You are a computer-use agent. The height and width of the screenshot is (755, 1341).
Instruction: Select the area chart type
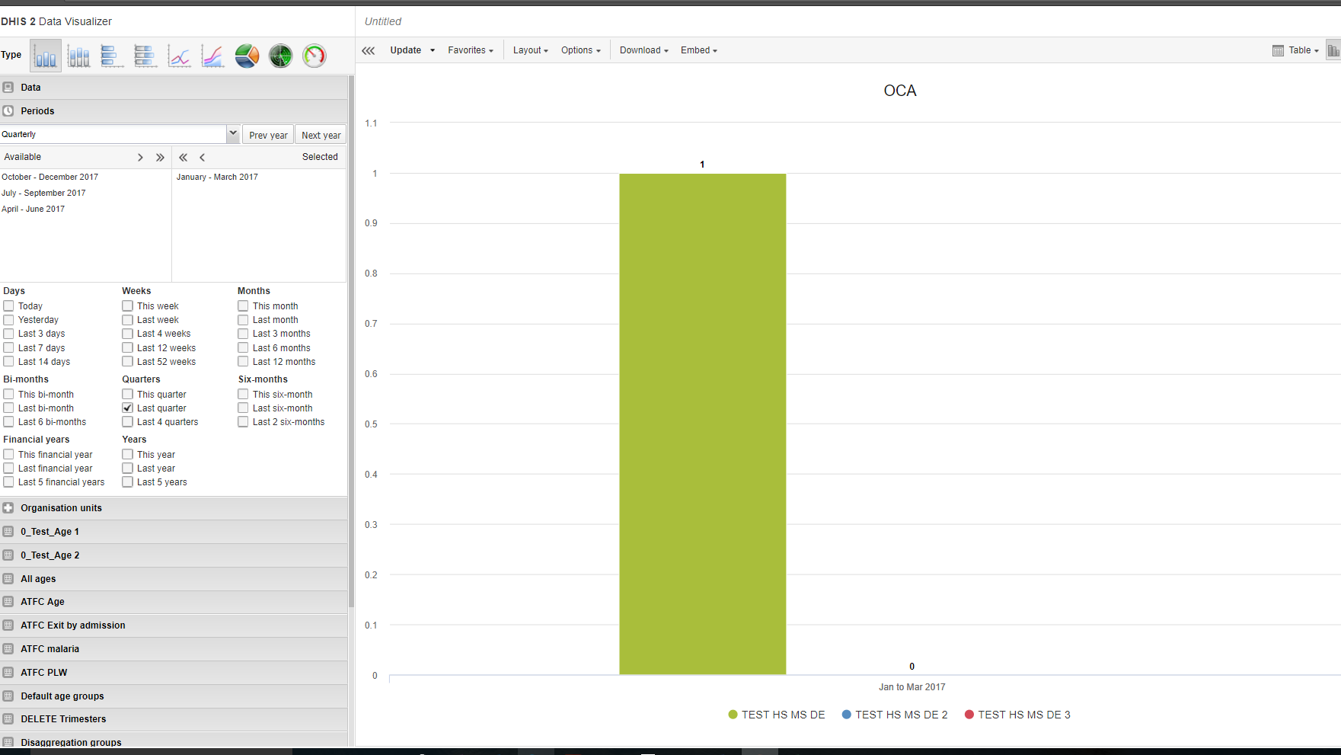click(x=212, y=56)
